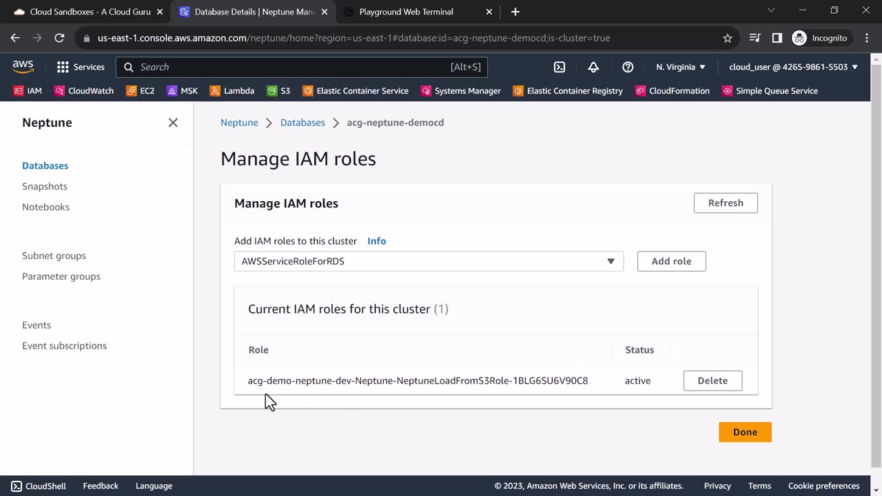Expand the IAM roles dropdown
The image size is (882, 496).
pyautogui.click(x=429, y=261)
